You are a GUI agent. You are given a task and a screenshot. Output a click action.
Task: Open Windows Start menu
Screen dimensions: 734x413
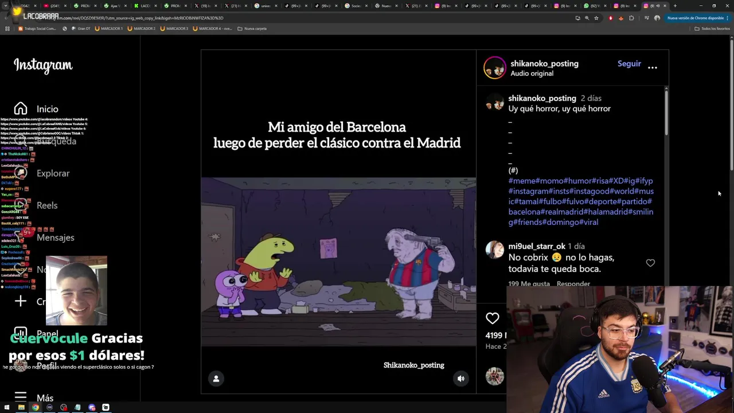[7, 407]
